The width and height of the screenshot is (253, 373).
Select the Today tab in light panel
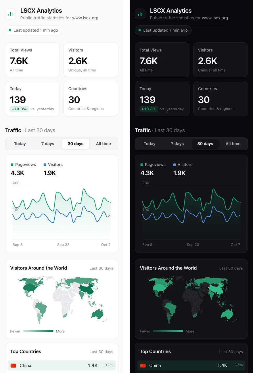click(x=20, y=144)
